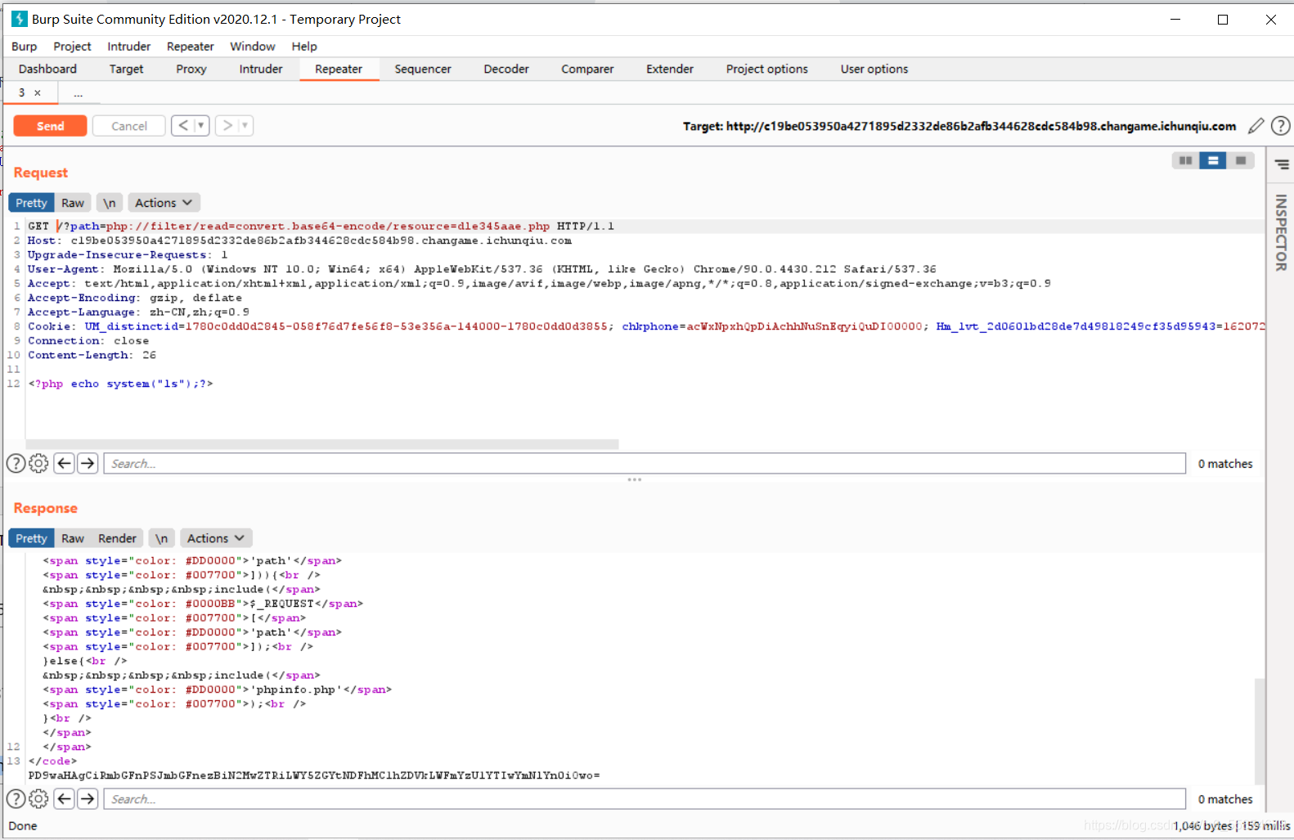The image size is (1294, 840).
Task: Select Pretty view in Response
Action: 31,538
